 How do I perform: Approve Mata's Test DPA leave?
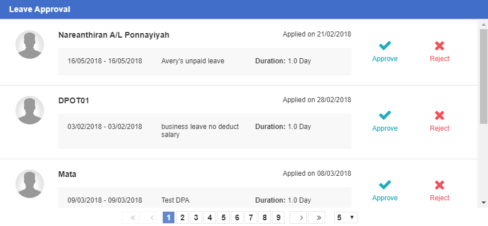(385, 191)
